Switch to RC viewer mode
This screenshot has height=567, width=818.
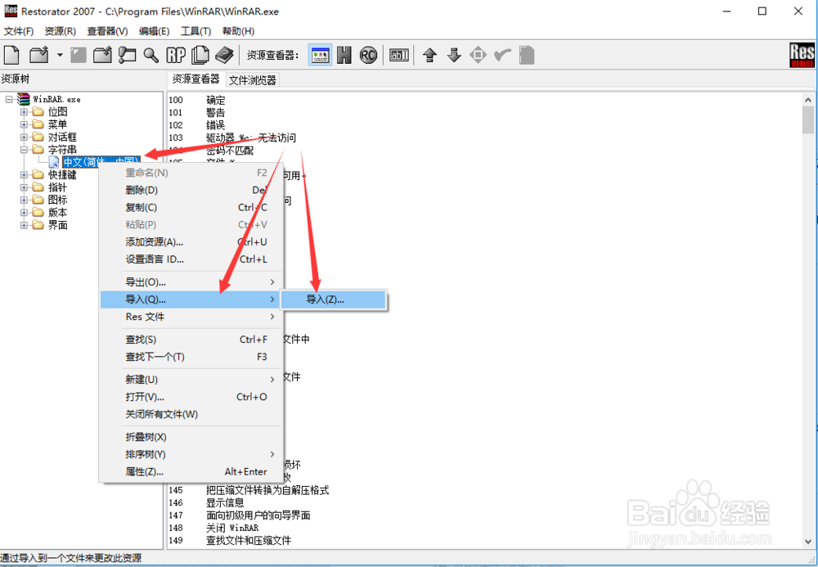coord(368,55)
